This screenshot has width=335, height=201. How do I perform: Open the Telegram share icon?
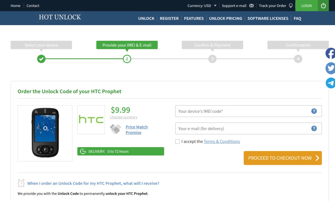click(330, 83)
